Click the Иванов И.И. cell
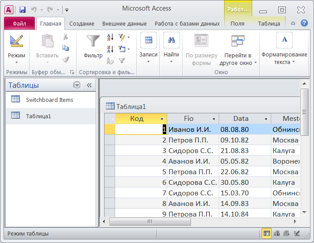Screen dimensions: 314x243 [x=193, y=129]
